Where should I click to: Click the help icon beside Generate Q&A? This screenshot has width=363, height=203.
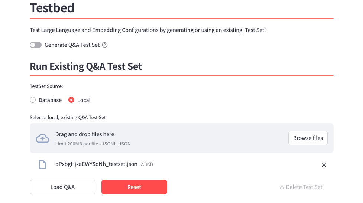(x=105, y=45)
